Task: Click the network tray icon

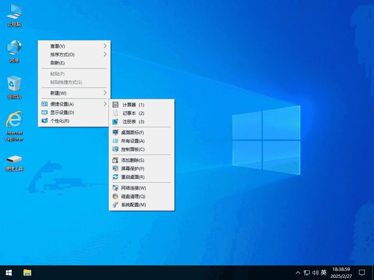Action: coord(307,273)
